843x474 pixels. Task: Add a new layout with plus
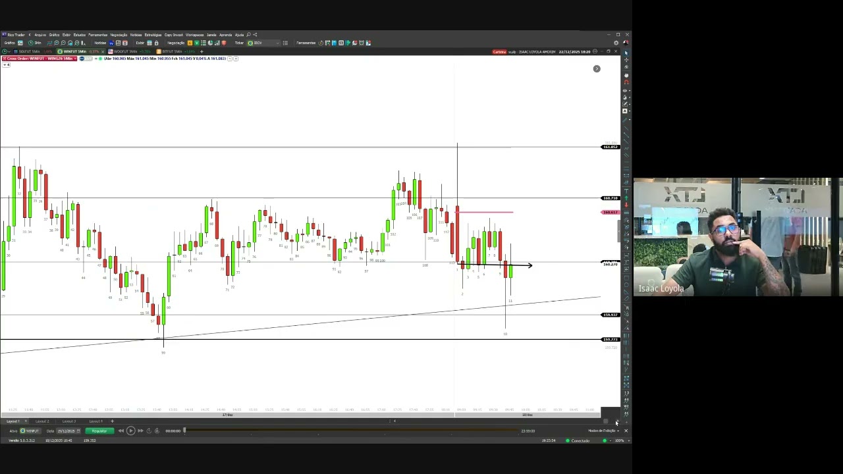tap(112, 421)
